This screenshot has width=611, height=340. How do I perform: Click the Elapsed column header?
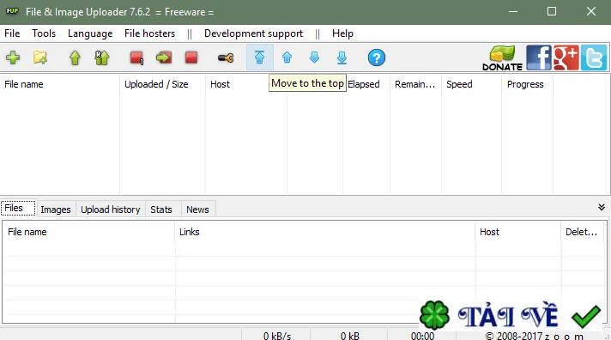tap(366, 84)
